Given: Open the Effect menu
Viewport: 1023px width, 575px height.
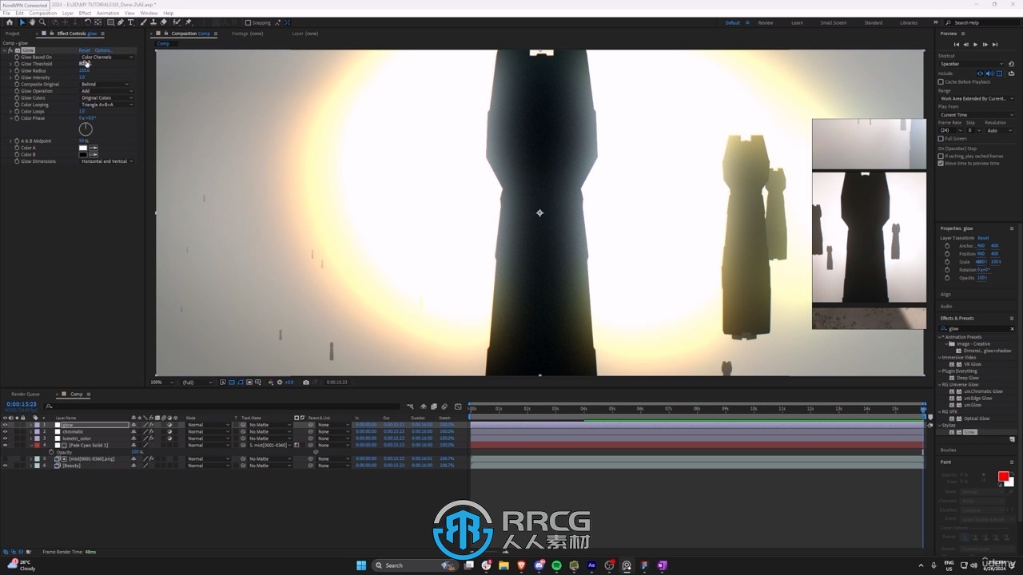Looking at the screenshot, I should pos(85,13).
